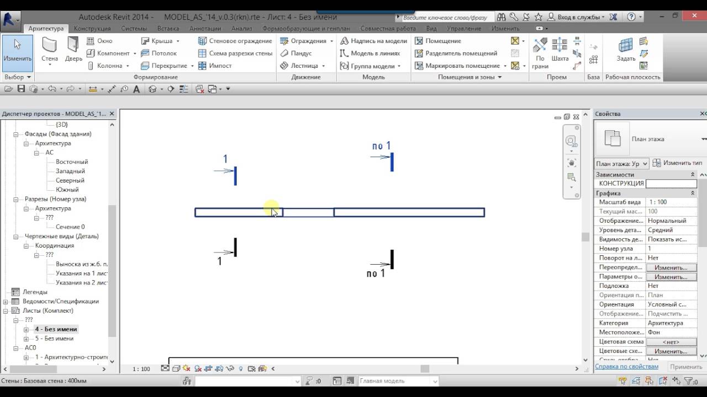Open the Вставка ribbon tab
The width and height of the screenshot is (707, 397).
[x=168, y=28]
